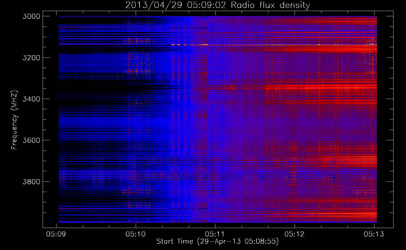Click the 05:09 time axis label
The height and width of the screenshot is (250, 406).
56,234
